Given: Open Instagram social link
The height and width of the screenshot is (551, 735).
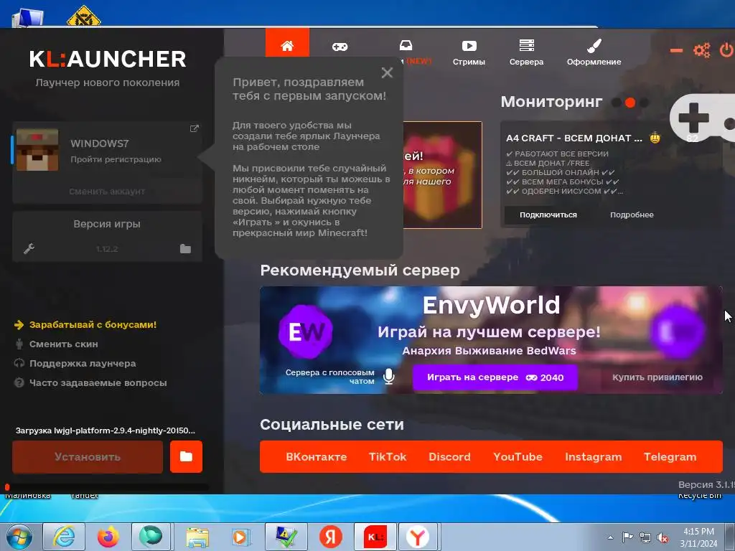Looking at the screenshot, I should pyautogui.click(x=594, y=457).
